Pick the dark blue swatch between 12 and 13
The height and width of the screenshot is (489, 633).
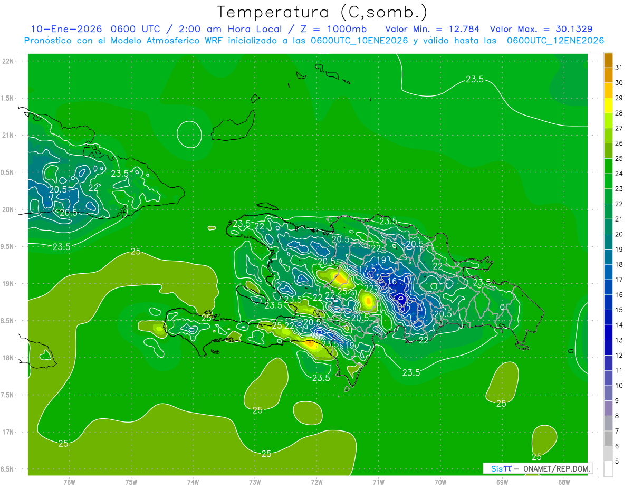(x=608, y=348)
